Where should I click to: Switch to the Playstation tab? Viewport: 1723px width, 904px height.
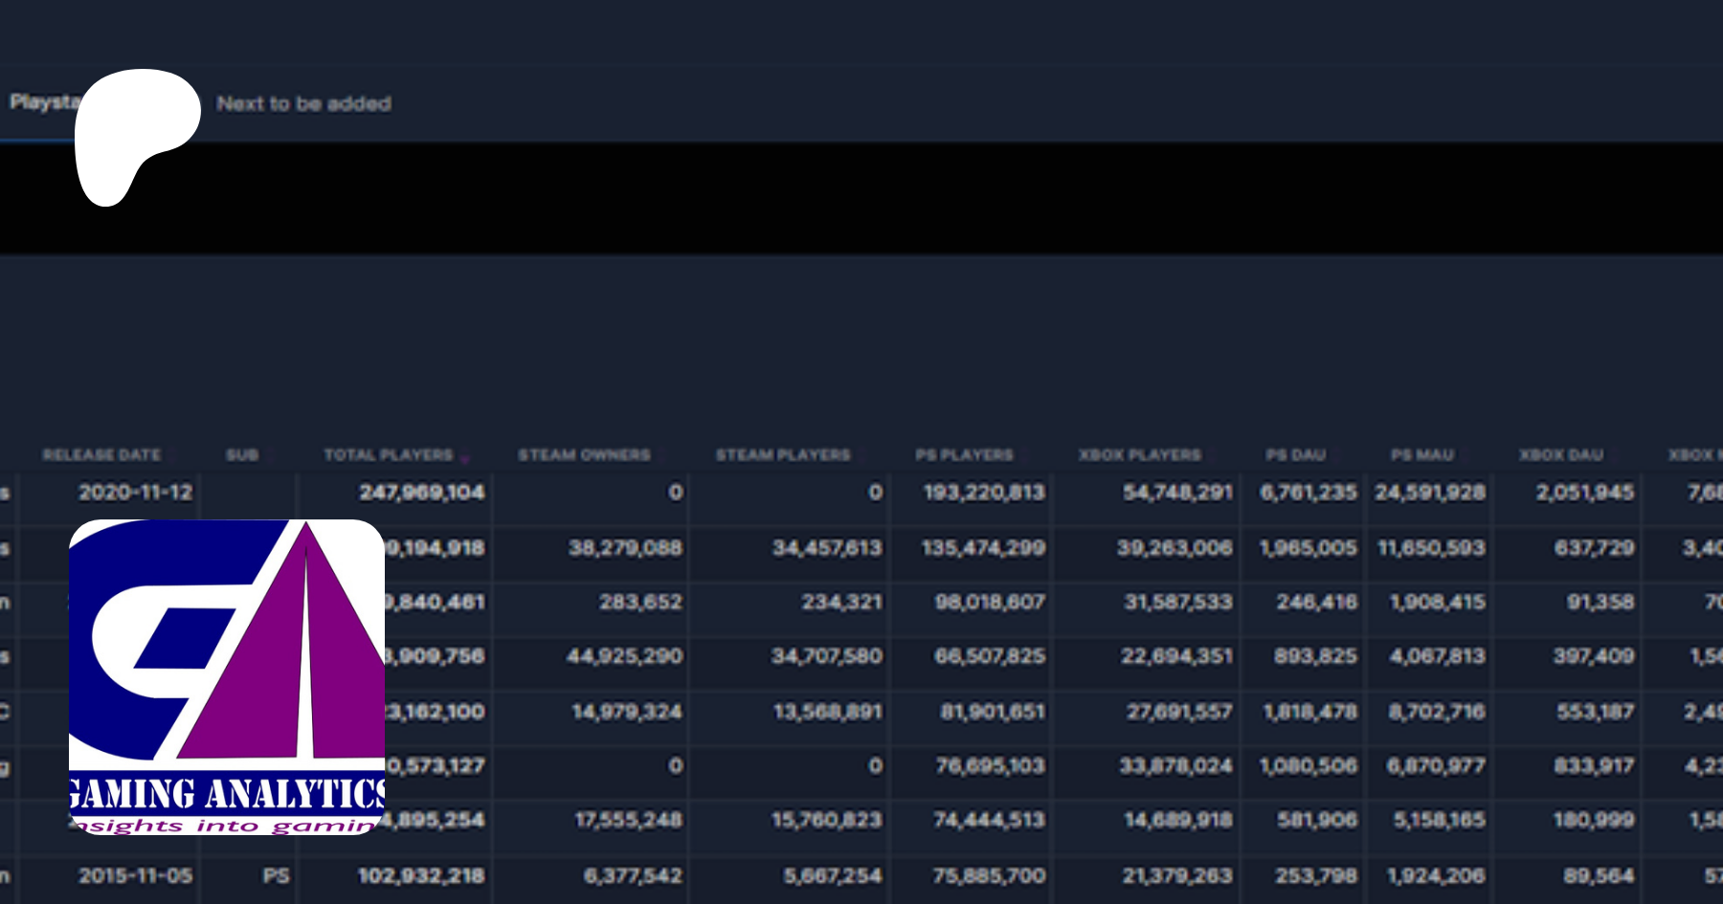pyautogui.click(x=40, y=102)
